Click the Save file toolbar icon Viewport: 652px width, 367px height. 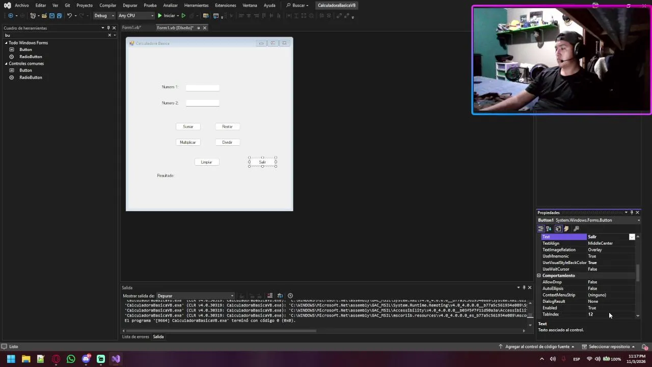pos(51,16)
